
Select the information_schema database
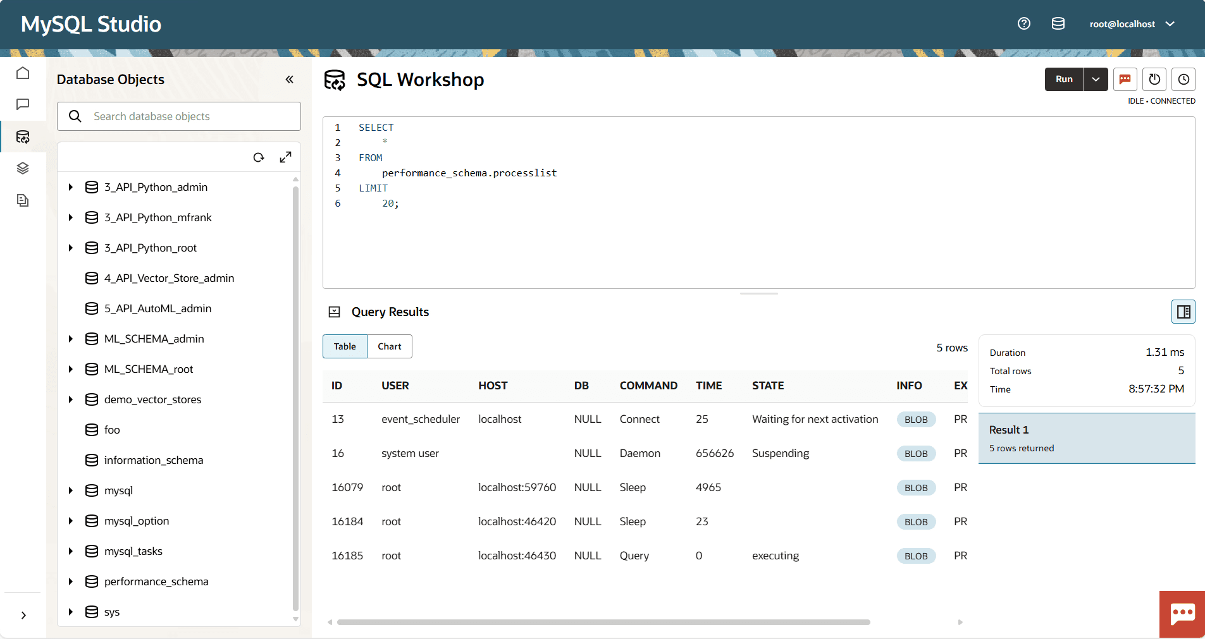click(x=154, y=460)
